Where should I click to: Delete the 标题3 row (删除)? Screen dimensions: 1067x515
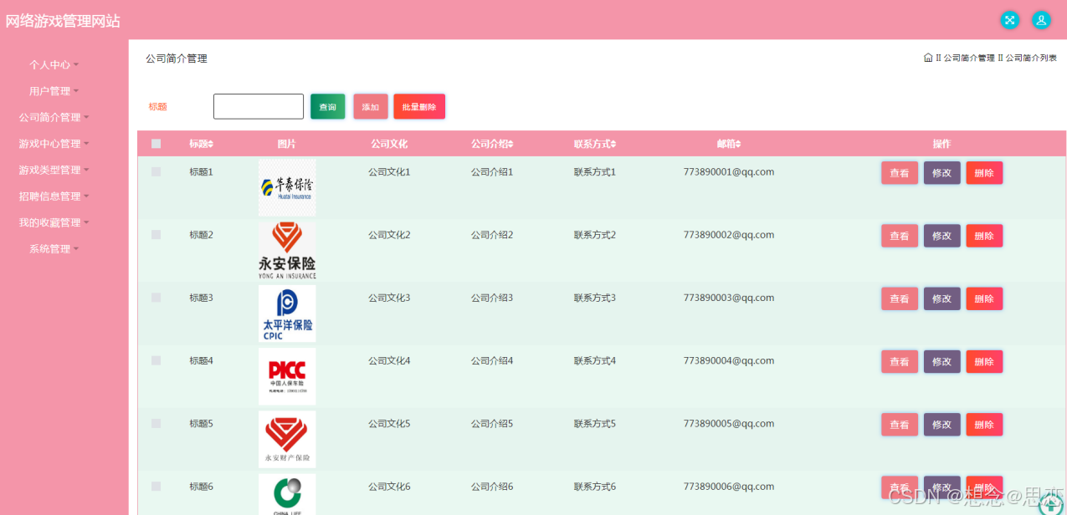tap(984, 298)
